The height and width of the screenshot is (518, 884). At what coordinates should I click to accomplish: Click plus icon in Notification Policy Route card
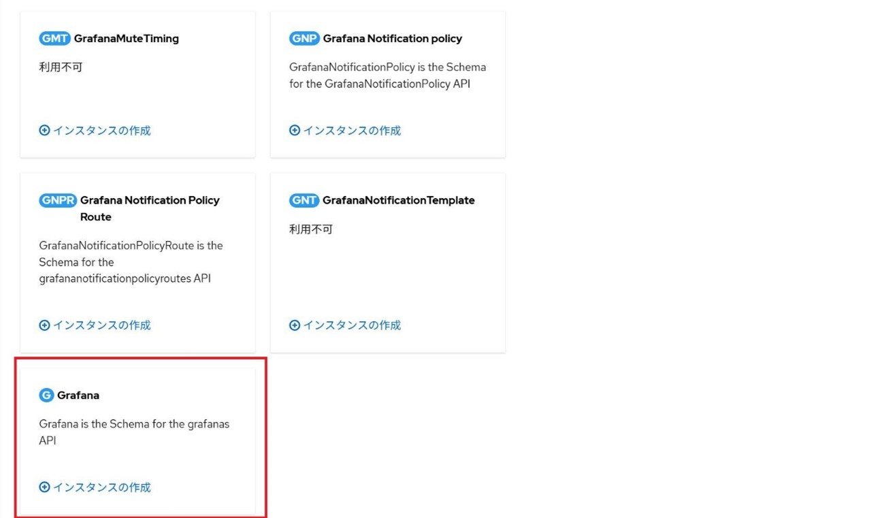pyautogui.click(x=45, y=325)
